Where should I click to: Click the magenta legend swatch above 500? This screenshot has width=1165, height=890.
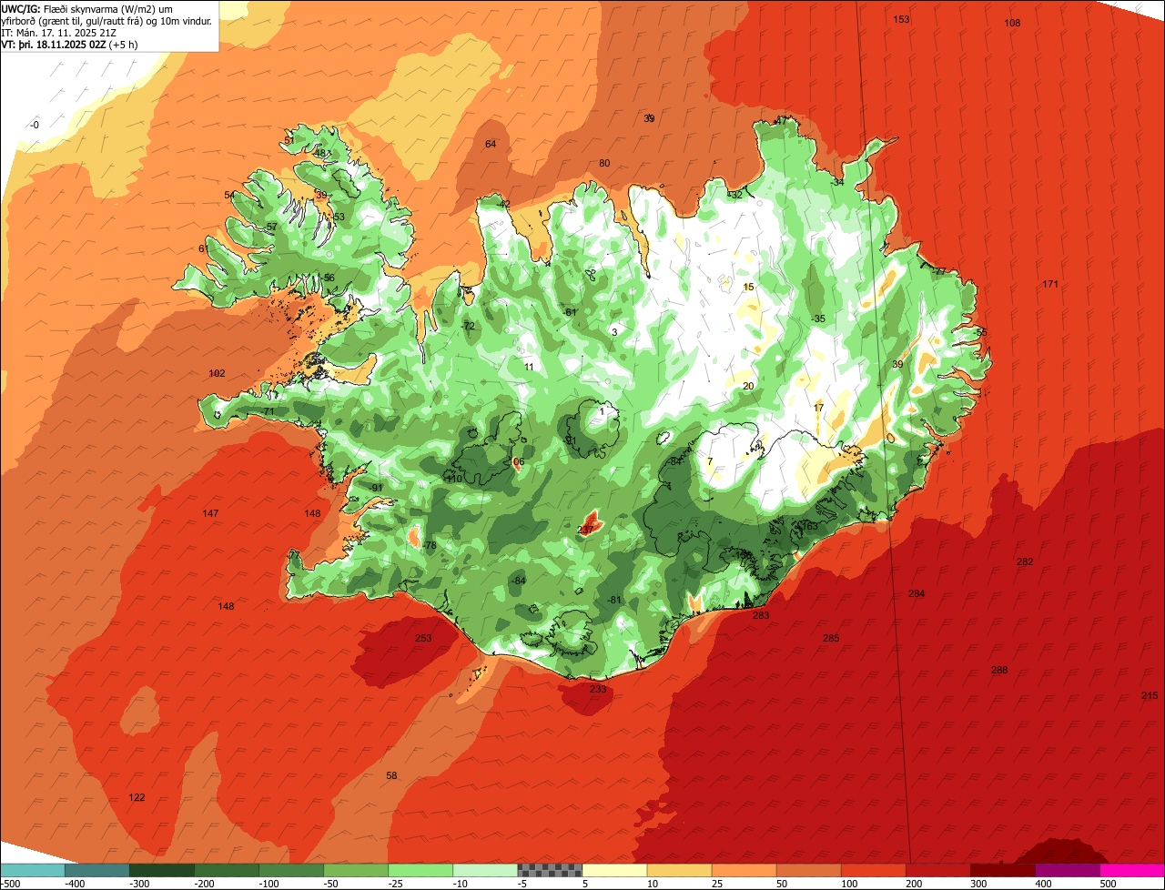(1131, 870)
